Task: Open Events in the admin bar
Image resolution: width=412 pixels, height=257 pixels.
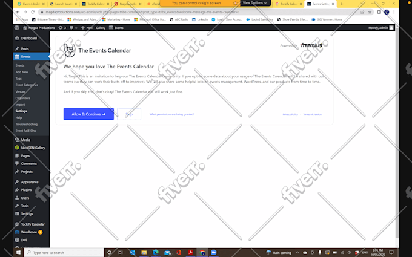Action: [116, 28]
